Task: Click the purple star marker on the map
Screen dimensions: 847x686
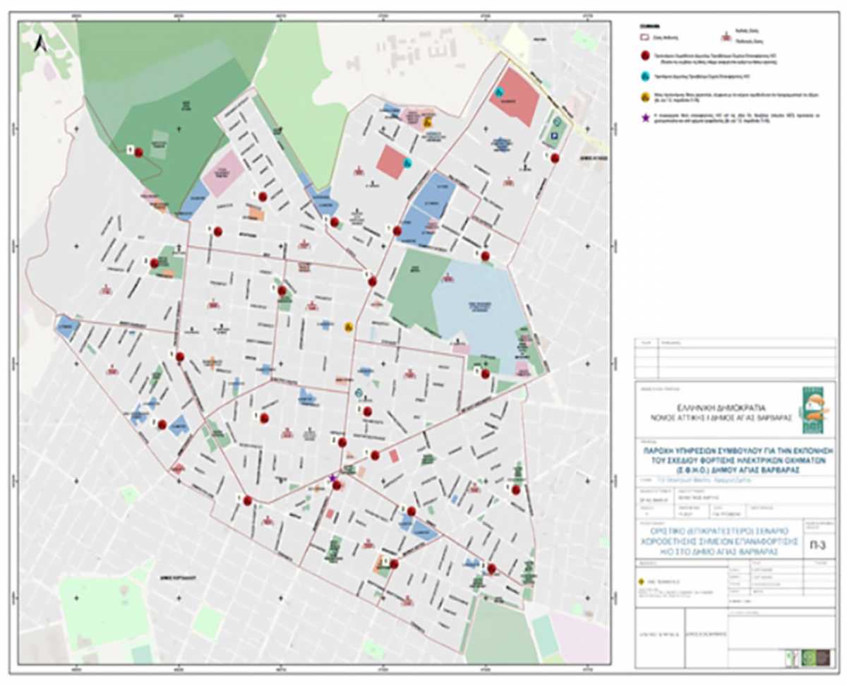Action: (333, 478)
